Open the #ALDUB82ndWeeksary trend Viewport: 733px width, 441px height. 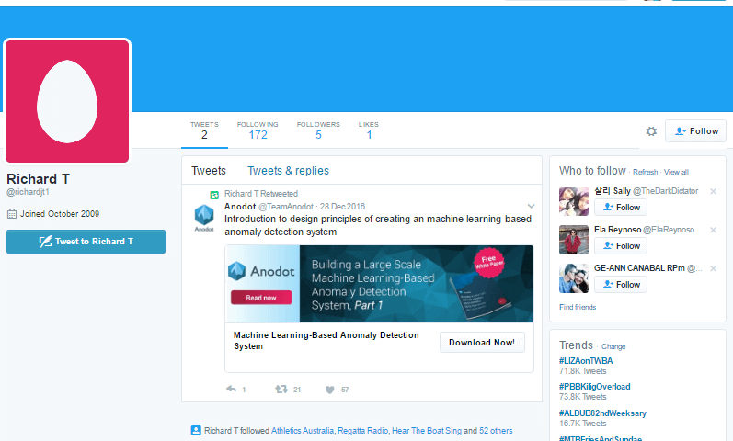(602, 413)
